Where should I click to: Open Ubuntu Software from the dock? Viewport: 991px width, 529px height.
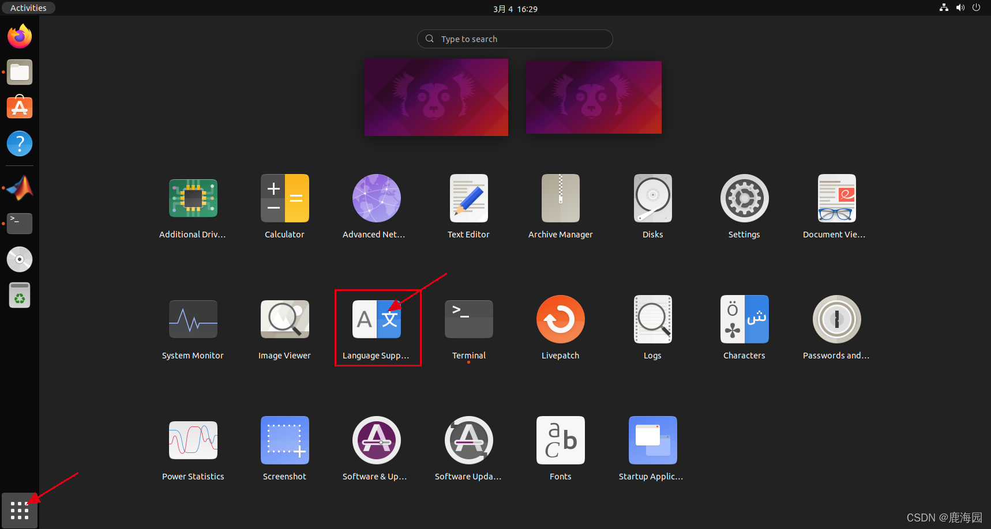click(x=19, y=107)
